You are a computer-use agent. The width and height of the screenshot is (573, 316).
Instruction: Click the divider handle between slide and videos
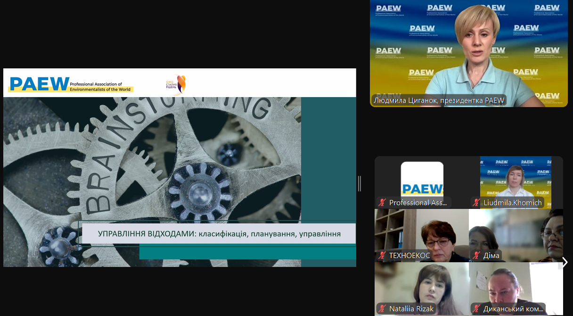[x=360, y=183]
